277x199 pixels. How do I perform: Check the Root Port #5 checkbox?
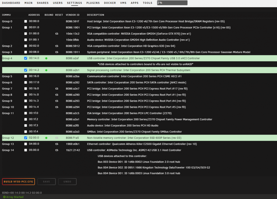pyautogui.click(x=25, y=107)
